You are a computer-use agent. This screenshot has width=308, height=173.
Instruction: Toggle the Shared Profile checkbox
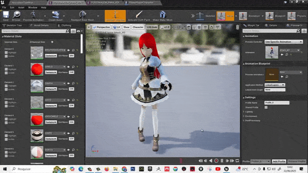click(x=266, y=107)
